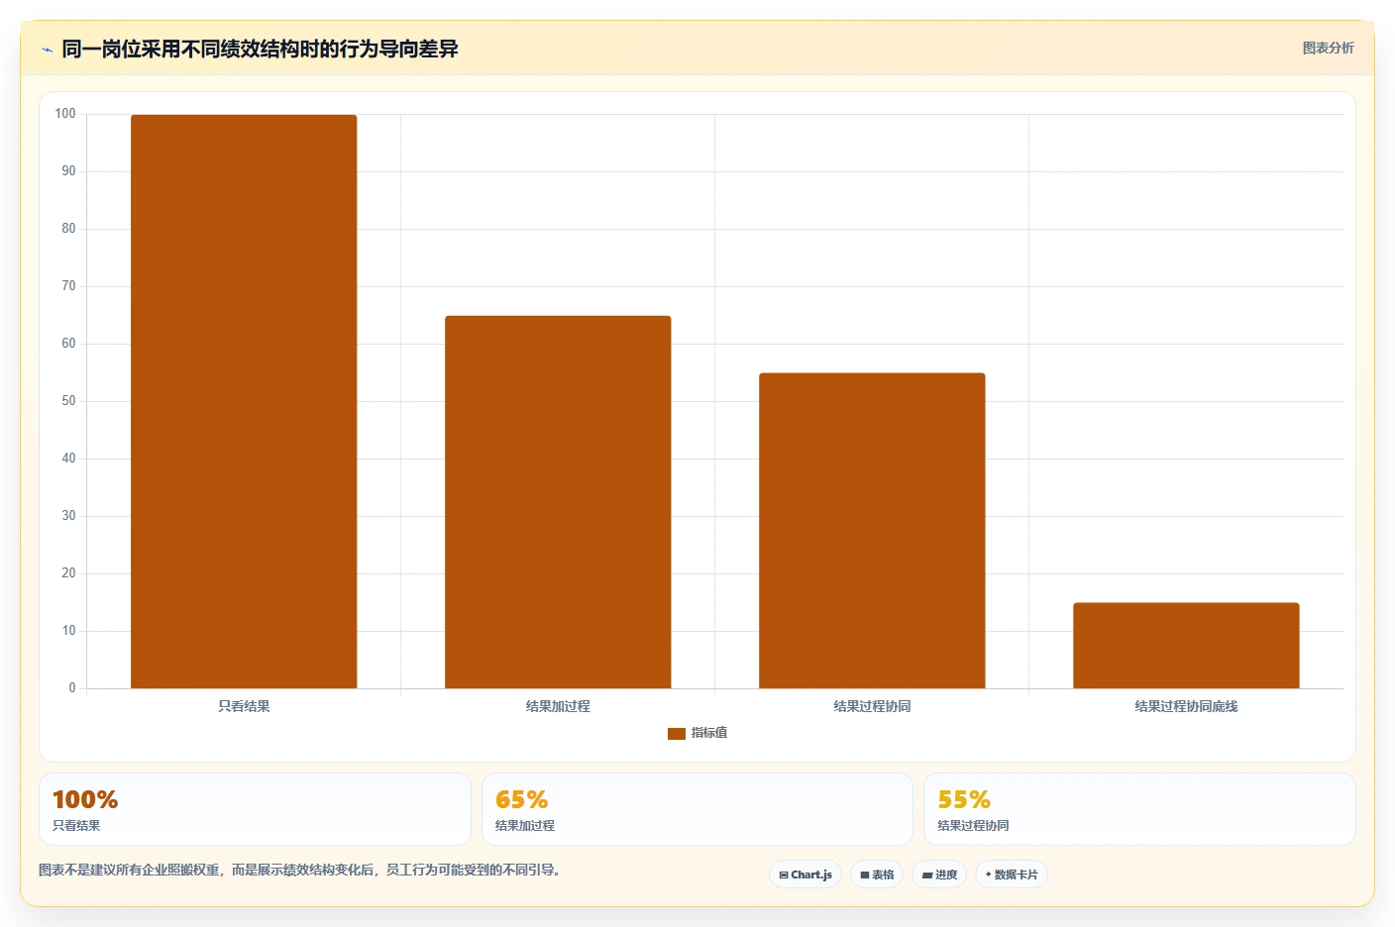Click the lightning icon beside the chart title

pos(47,50)
